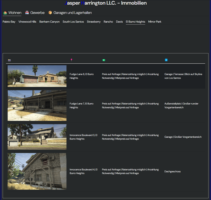This screenshot has width=211, height=200.
Task: Click price text in Innocence Boulevard 4 row
Action: (130, 171)
